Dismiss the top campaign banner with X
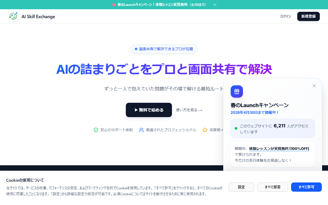This screenshot has height=205, width=328. pos(215,5)
